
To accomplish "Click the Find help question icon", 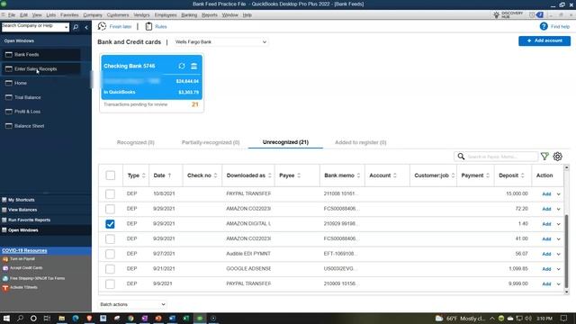I will 544,26.
